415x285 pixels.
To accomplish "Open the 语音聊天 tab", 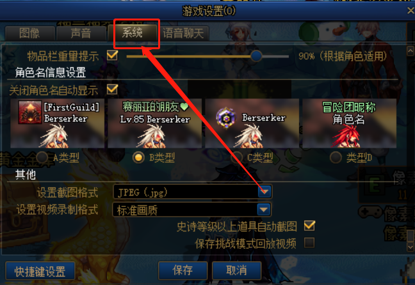I will pos(183,33).
